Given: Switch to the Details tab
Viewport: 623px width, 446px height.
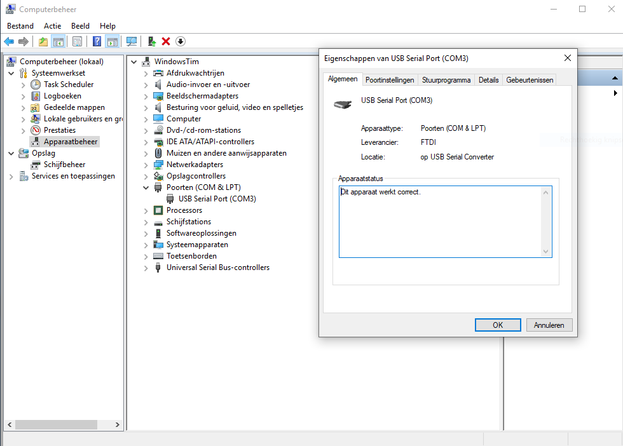Looking at the screenshot, I should click(x=488, y=80).
